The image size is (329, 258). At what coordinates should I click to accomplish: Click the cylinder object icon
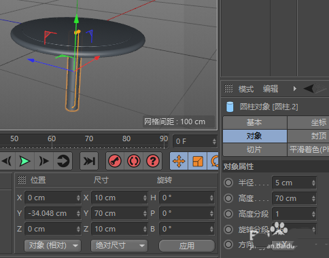230,107
